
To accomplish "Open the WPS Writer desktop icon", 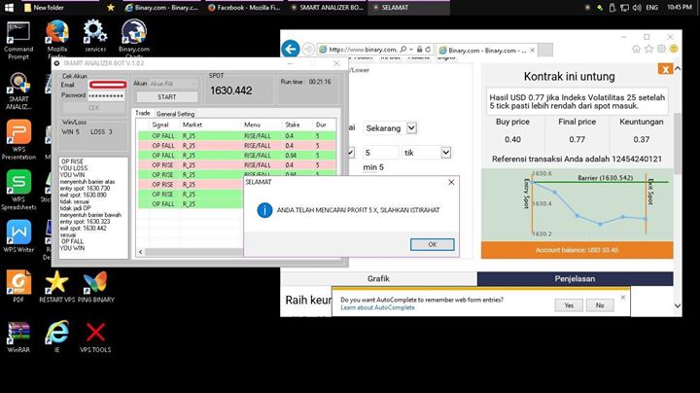I will [x=18, y=236].
